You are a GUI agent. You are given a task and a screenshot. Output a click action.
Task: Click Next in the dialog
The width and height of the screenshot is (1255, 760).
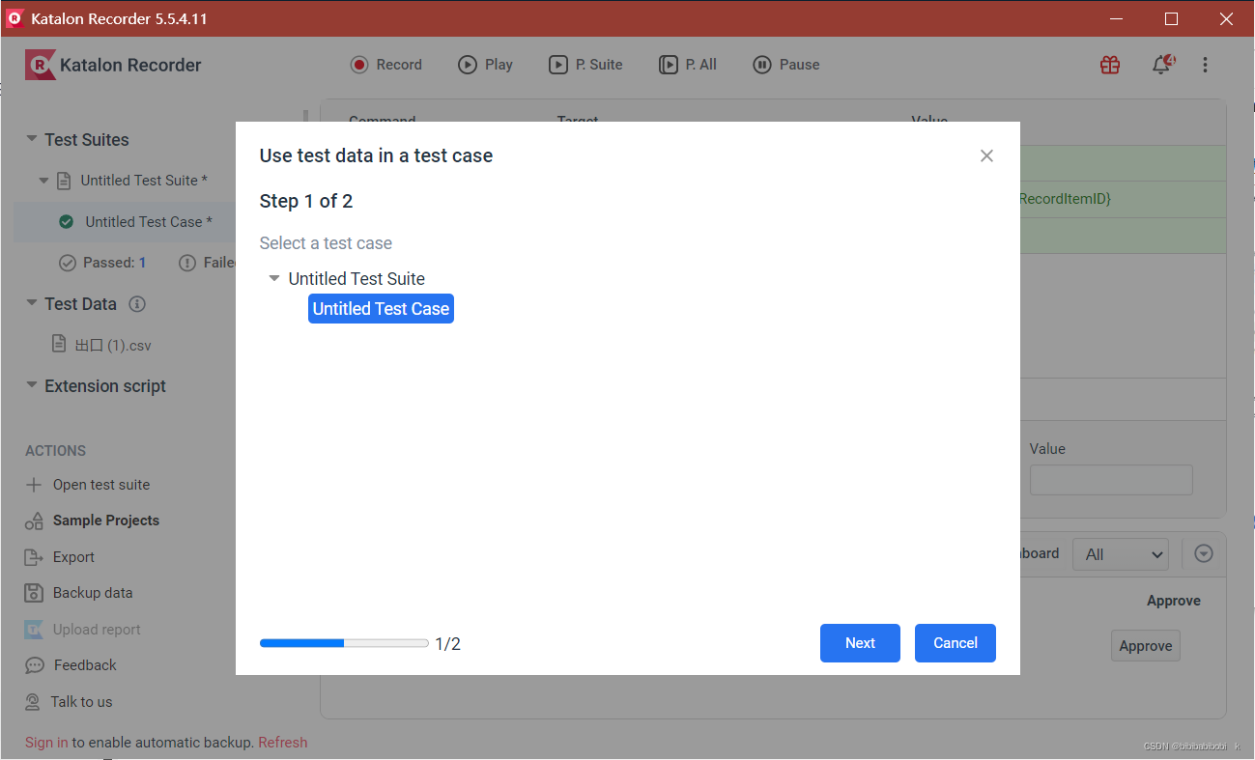pyautogui.click(x=860, y=643)
